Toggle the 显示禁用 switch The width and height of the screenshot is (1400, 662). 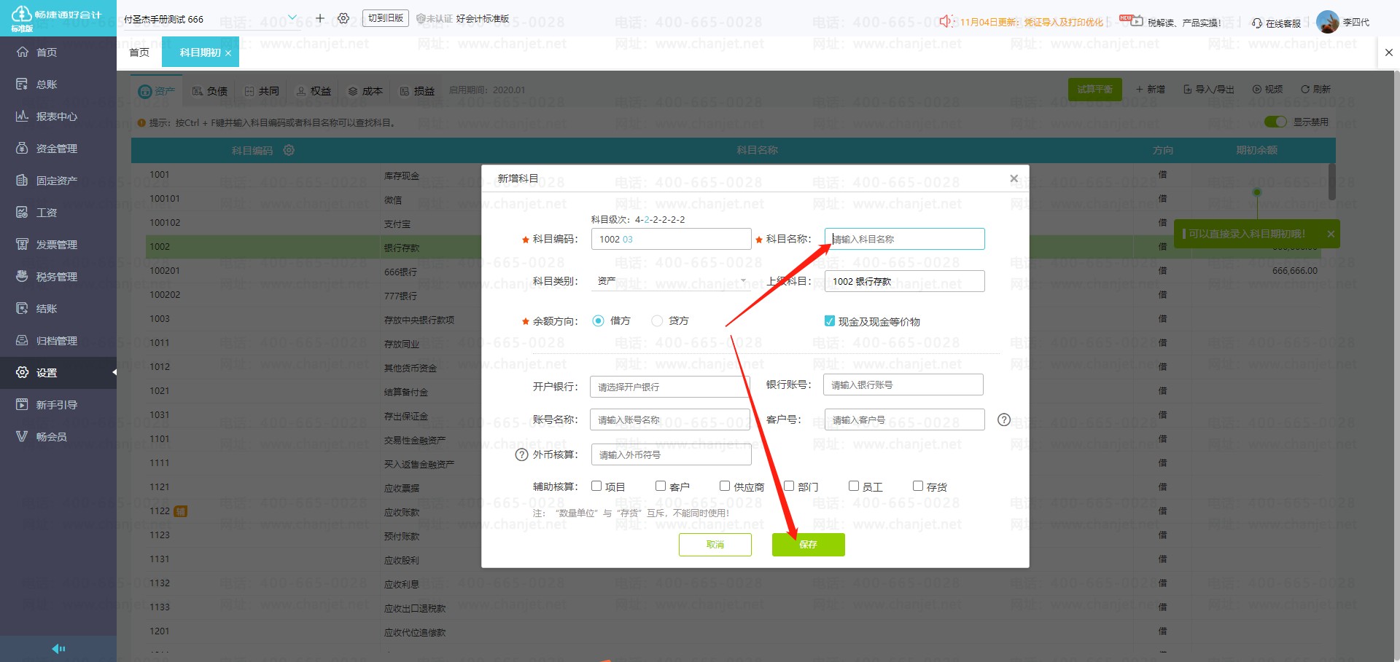coord(1275,122)
